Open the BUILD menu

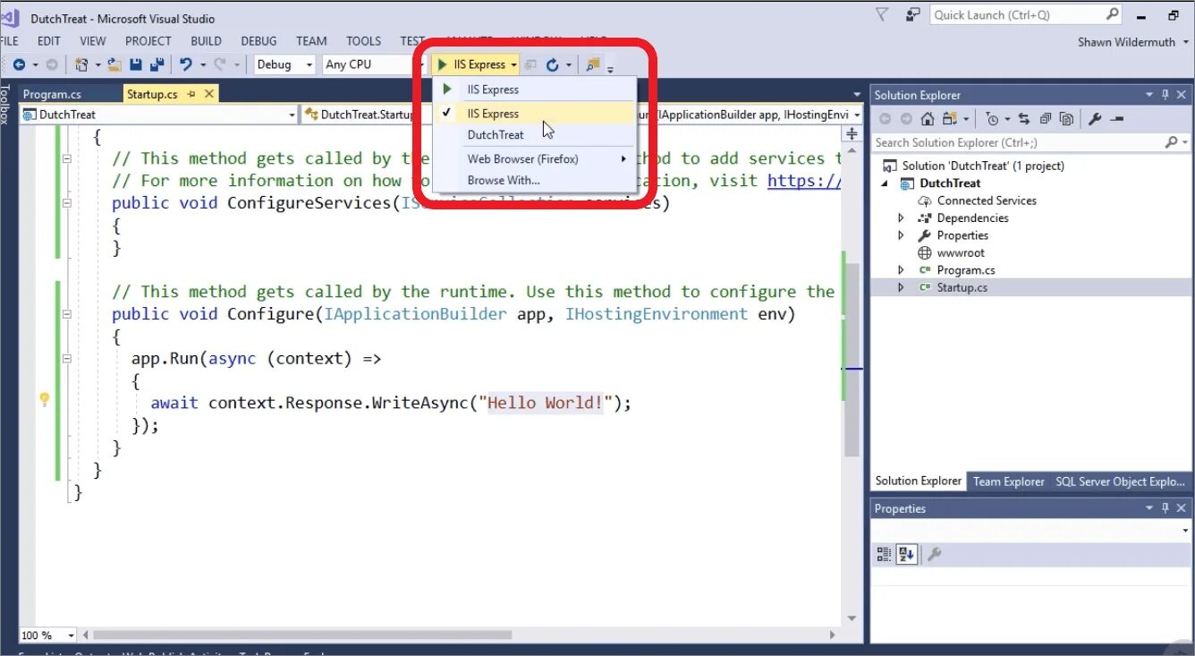pos(206,41)
